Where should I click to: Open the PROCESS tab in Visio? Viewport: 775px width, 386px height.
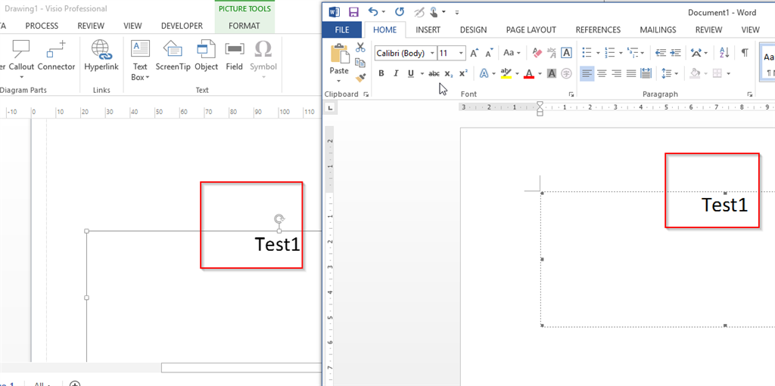42,26
